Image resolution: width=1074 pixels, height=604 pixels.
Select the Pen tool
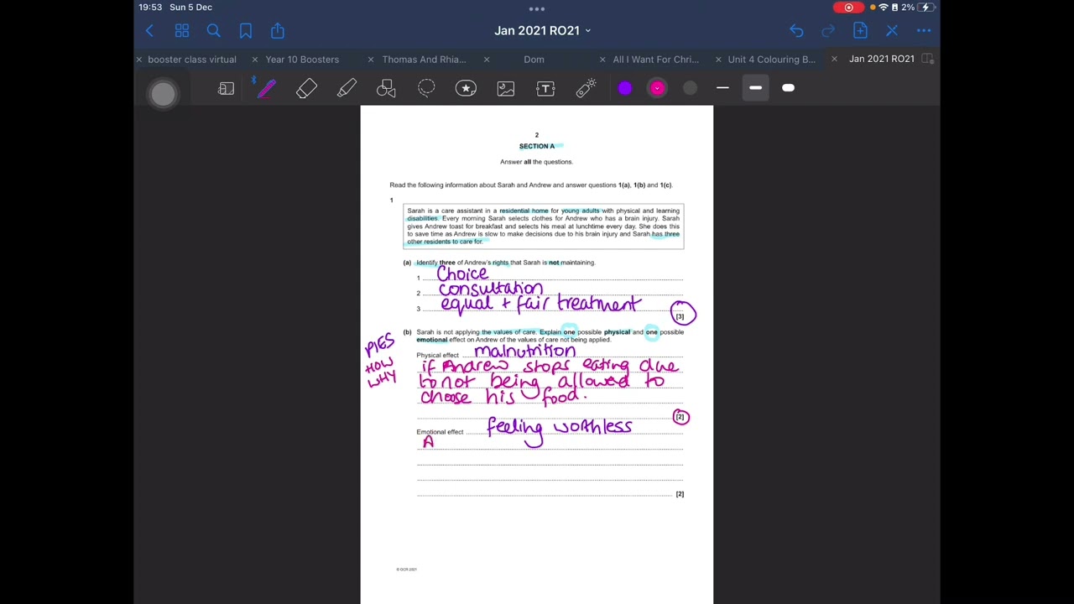(x=266, y=88)
